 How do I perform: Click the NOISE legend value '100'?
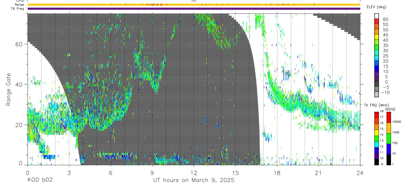click(x=395, y=143)
